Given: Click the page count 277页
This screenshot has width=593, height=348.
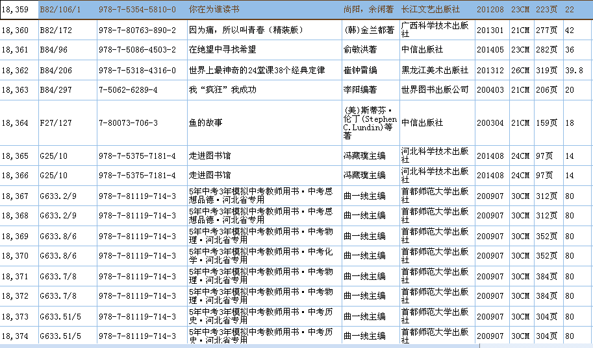Looking at the screenshot, I should (548, 30).
